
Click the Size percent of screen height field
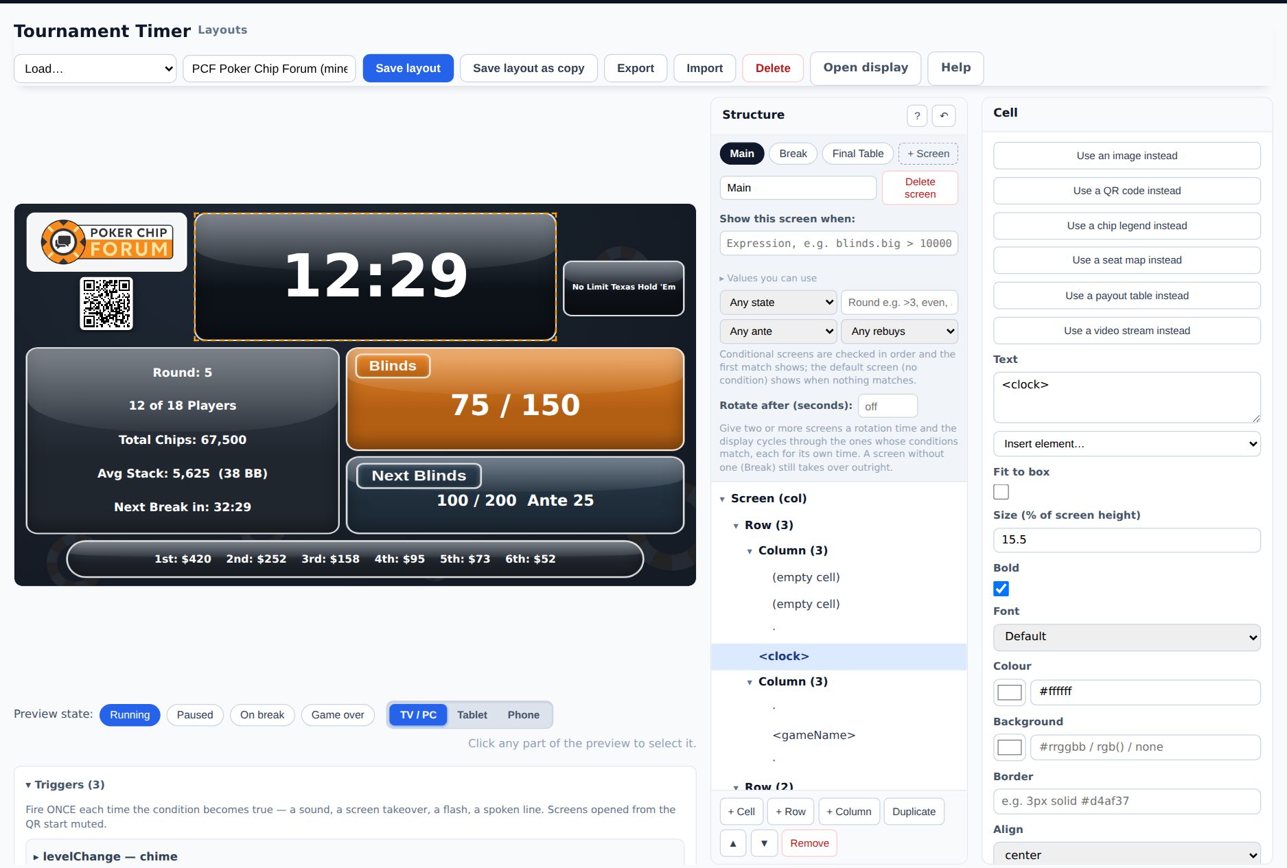point(1127,540)
